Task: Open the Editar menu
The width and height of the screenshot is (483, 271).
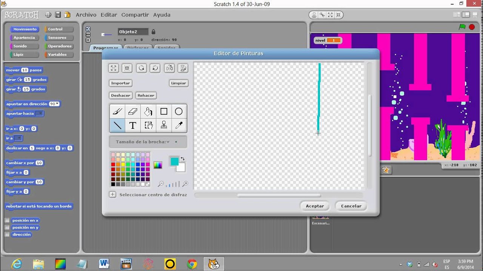Action: [109, 15]
